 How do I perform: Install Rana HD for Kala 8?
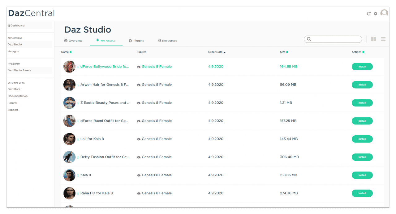pyautogui.click(x=362, y=193)
